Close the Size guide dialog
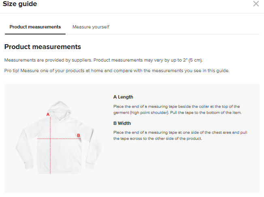This screenshot has height=197, width=264. (256, 4)
